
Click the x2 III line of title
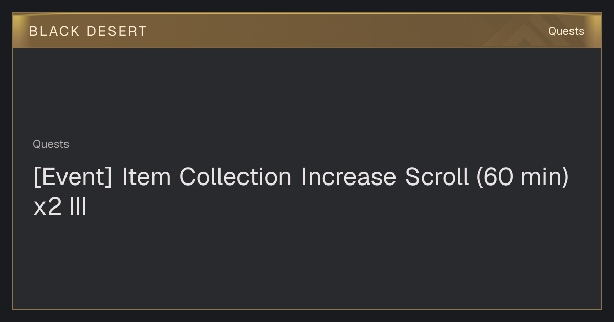coord(60,208)
